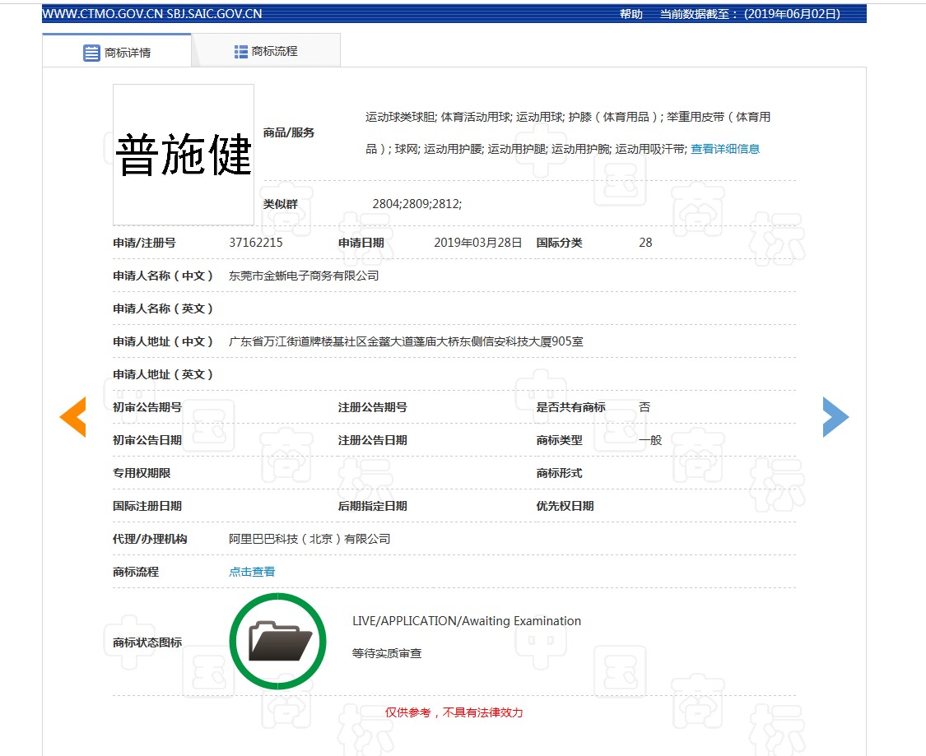Go to previous record with orange arrow
Viewport: 926px width, 756px height.
tap(73, 417)
